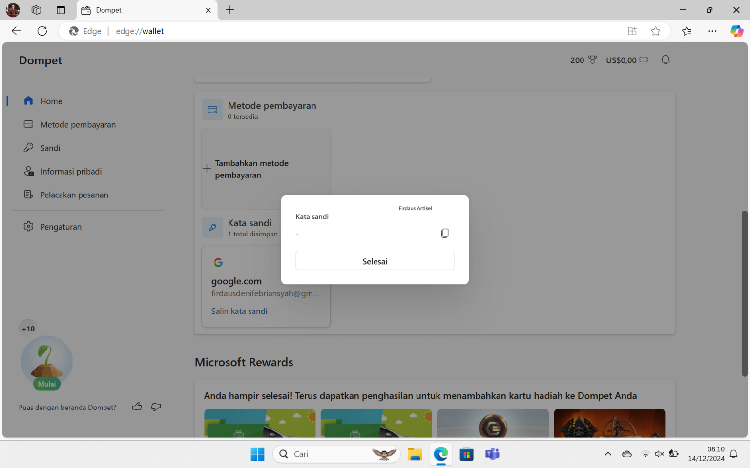This screenshot has width=750, height=468.
Task: Click the Selesai button in the dialog
Action: (x=375, y=261)
